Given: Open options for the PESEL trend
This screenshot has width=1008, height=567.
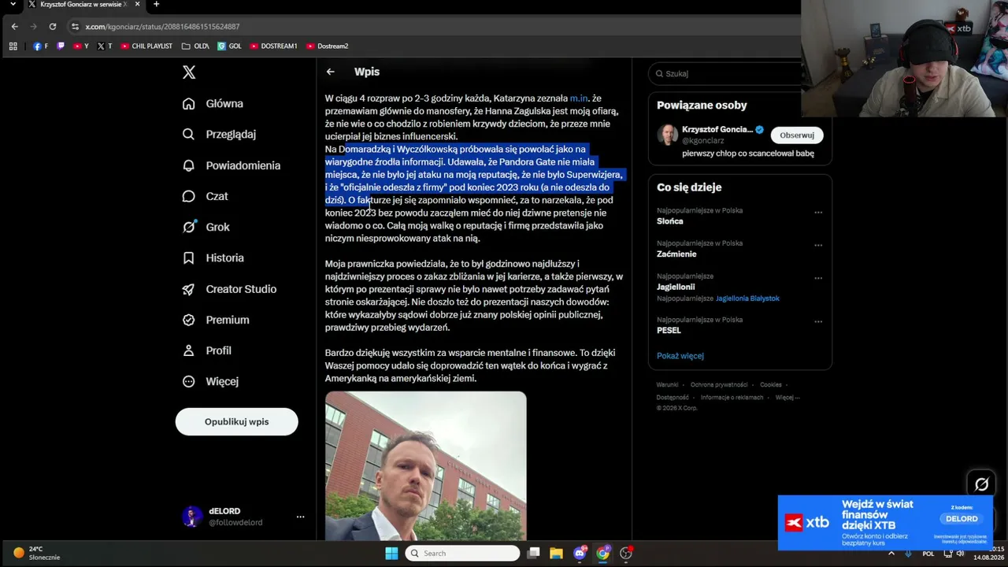Looking at the screenshot, I should [818, 321].
